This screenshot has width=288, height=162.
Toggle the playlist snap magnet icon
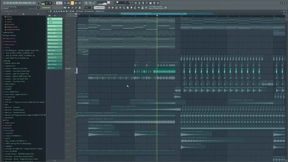click(x=51, y=11)
